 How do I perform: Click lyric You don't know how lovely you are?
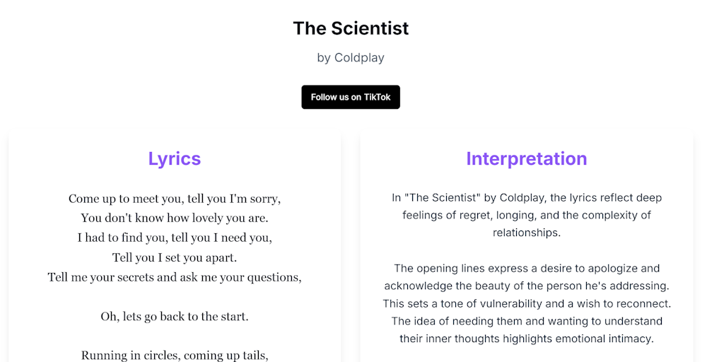(x=175, y=218)
